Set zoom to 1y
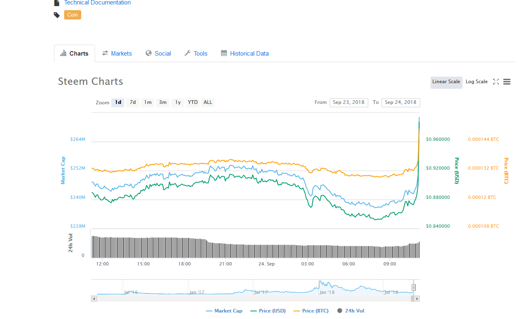 point(178,102)
